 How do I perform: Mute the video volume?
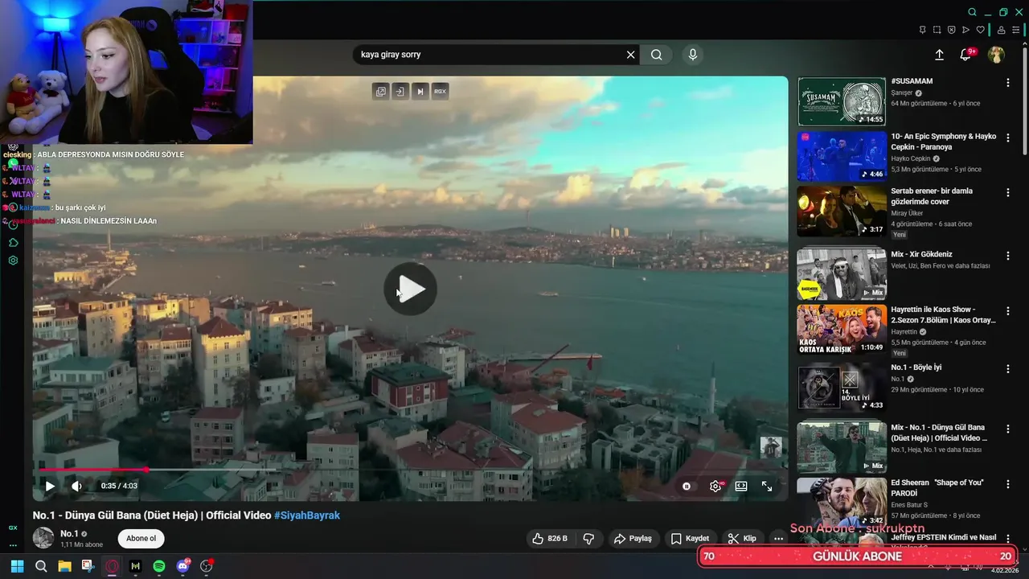[x=76, y=486]
